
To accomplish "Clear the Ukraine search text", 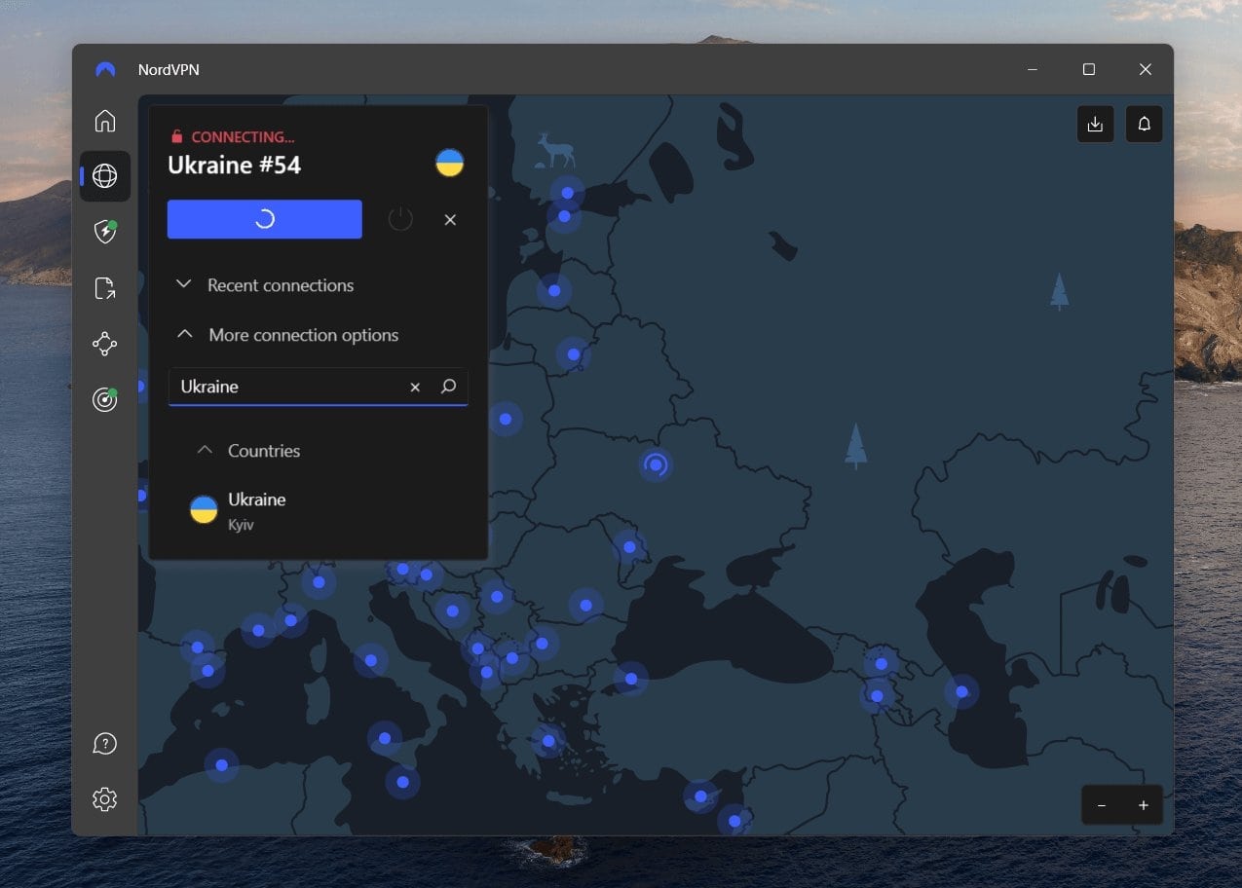I will pyautogui.click(x=415, y=387).
